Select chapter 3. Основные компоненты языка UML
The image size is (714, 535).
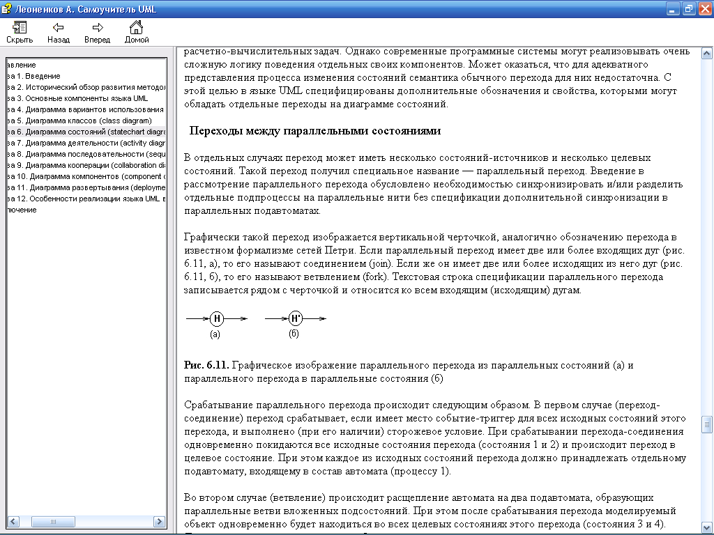pos(78,98)
